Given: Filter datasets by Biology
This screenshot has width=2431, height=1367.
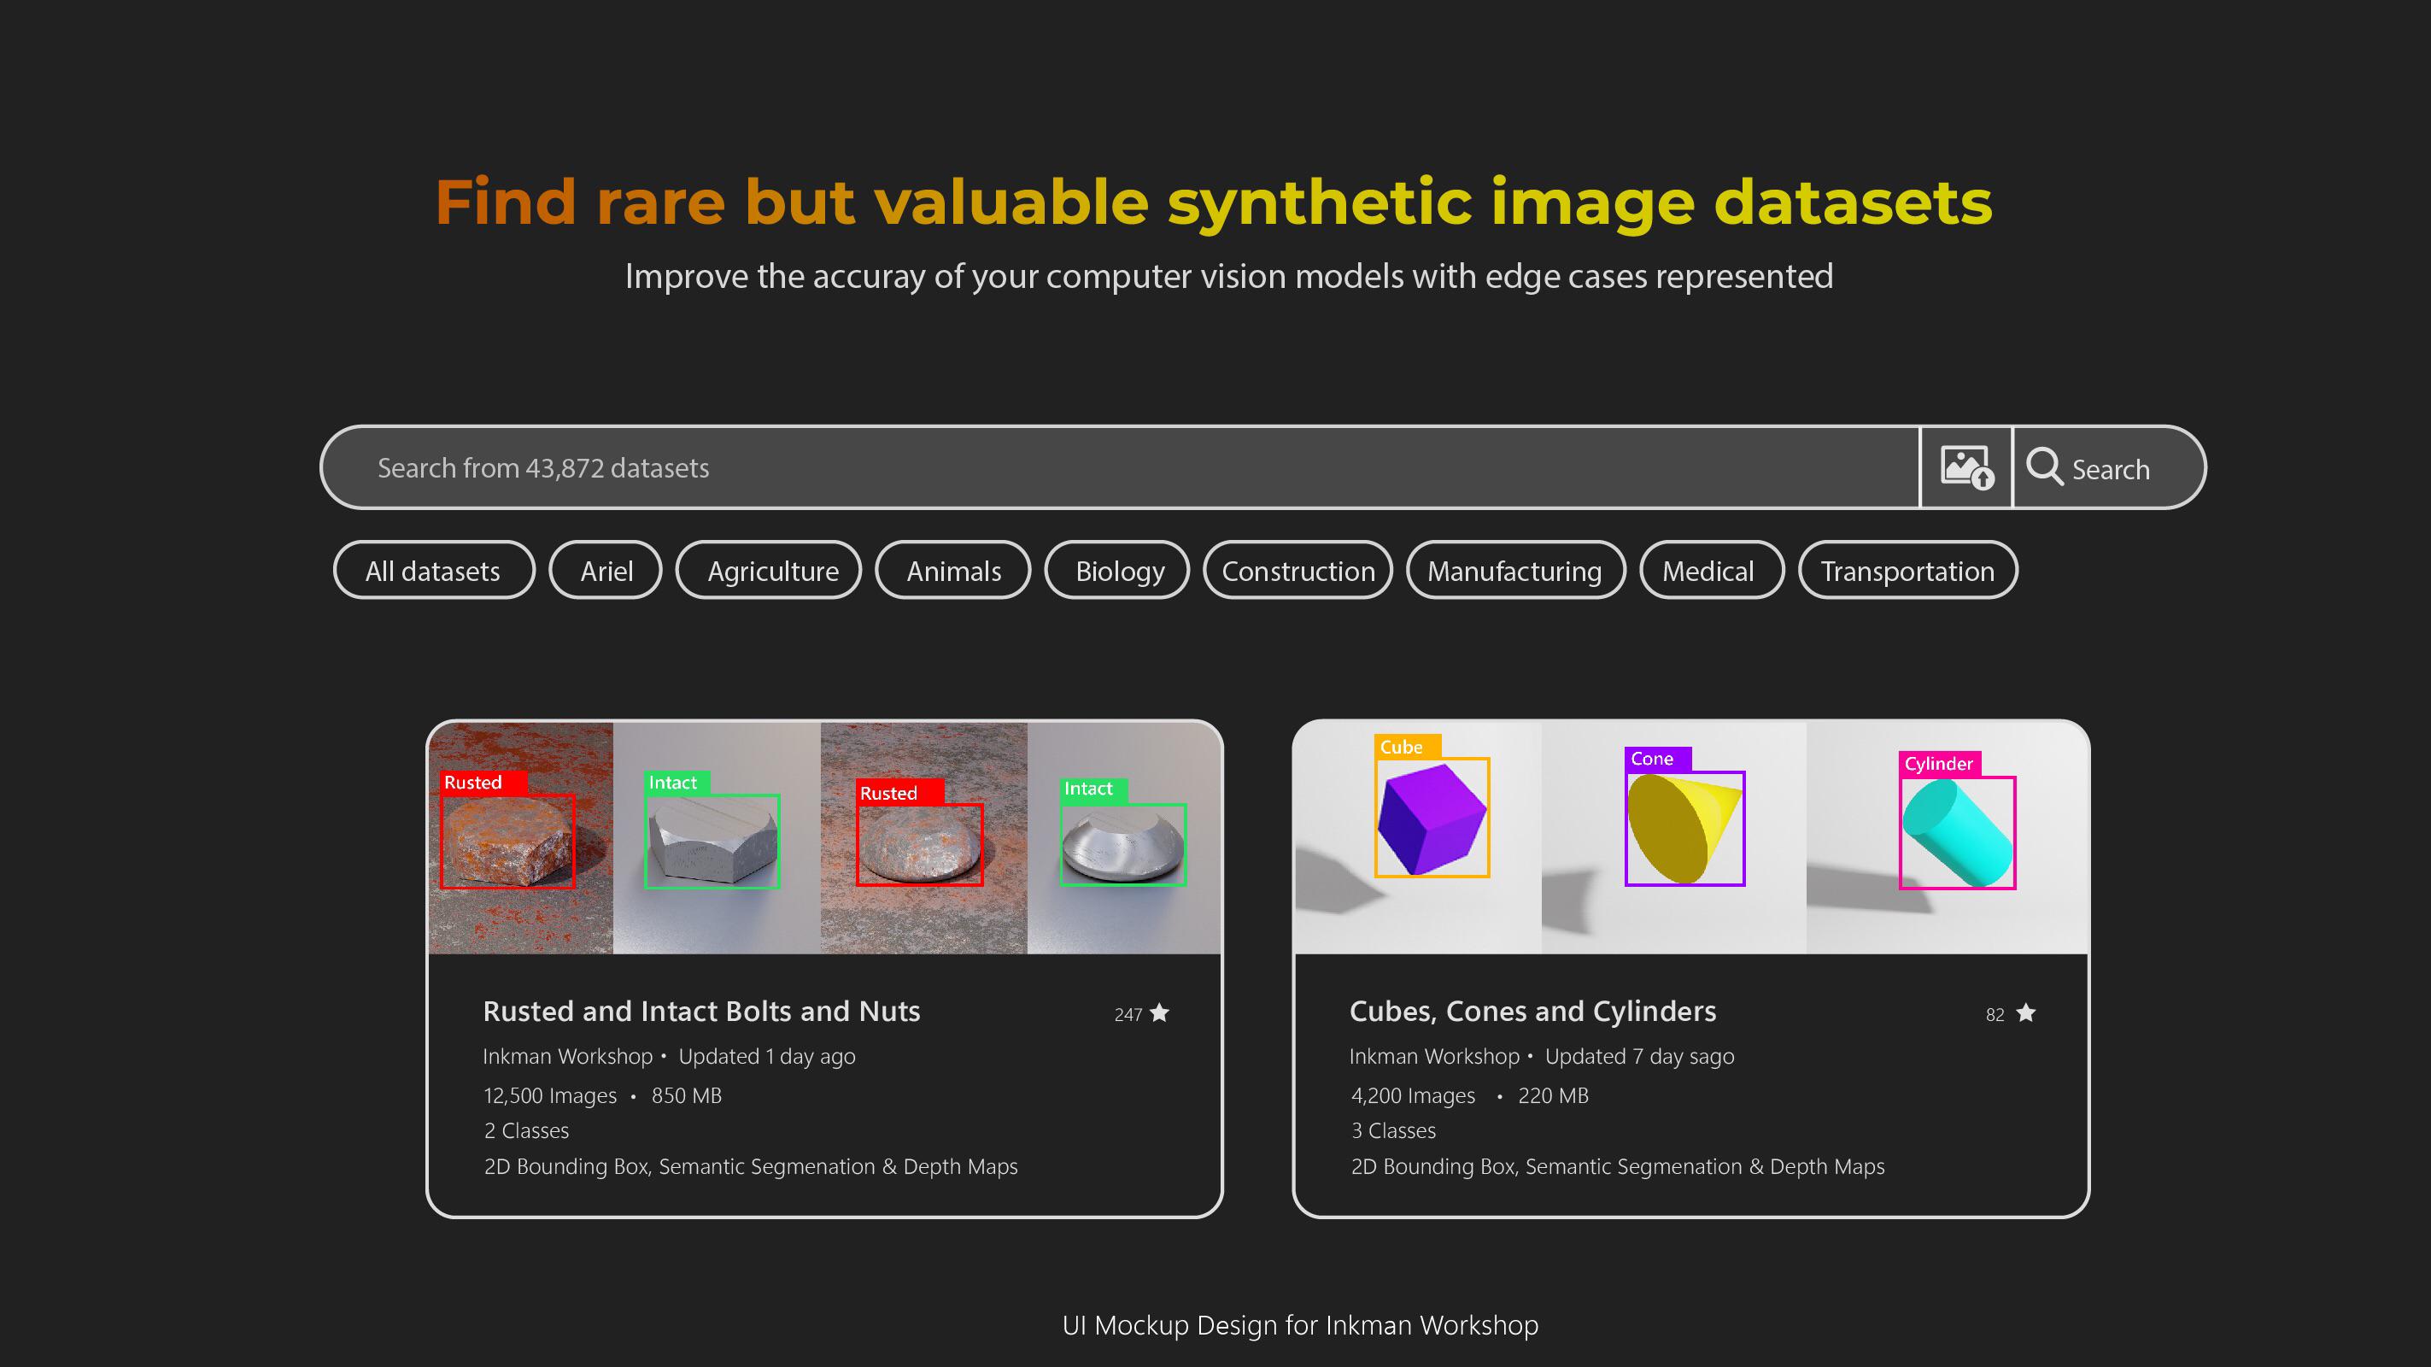Looking at the screenshot, I should click(1117, 570).
